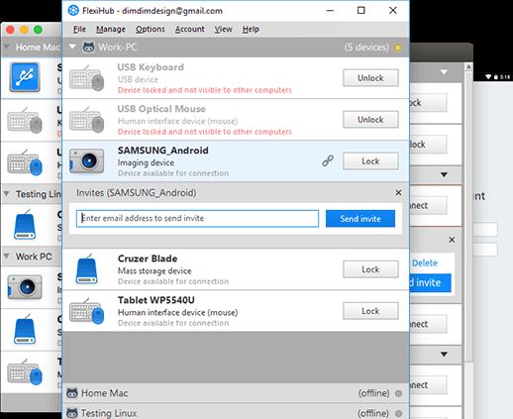Open the Manage menu
The image size is (513, 419).
point(111,29)
